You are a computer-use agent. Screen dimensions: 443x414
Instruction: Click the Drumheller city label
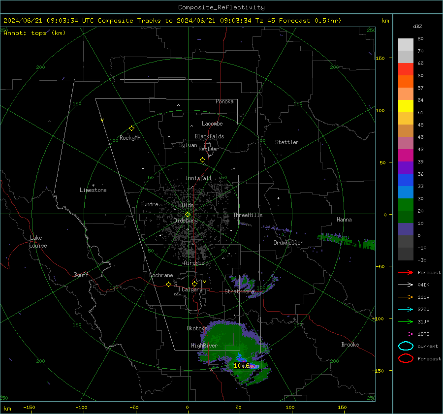(x=288, y=243)
